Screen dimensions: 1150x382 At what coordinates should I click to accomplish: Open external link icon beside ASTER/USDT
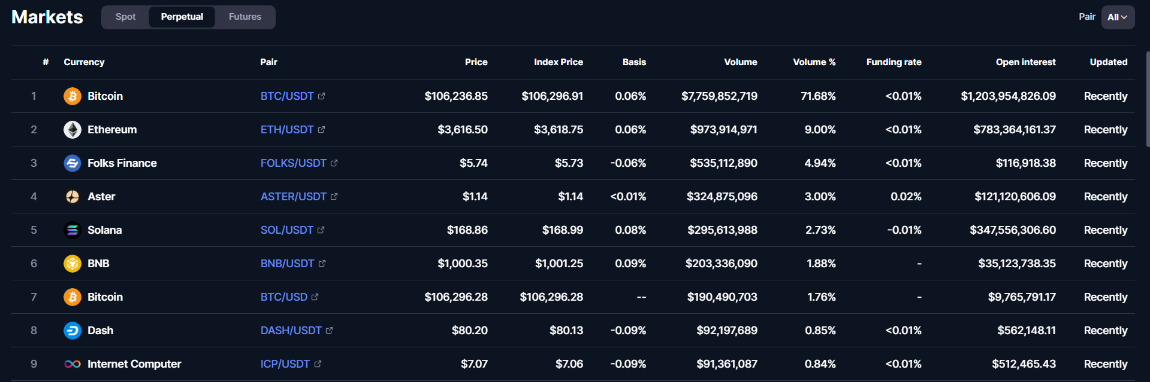(x=334, y=197)
